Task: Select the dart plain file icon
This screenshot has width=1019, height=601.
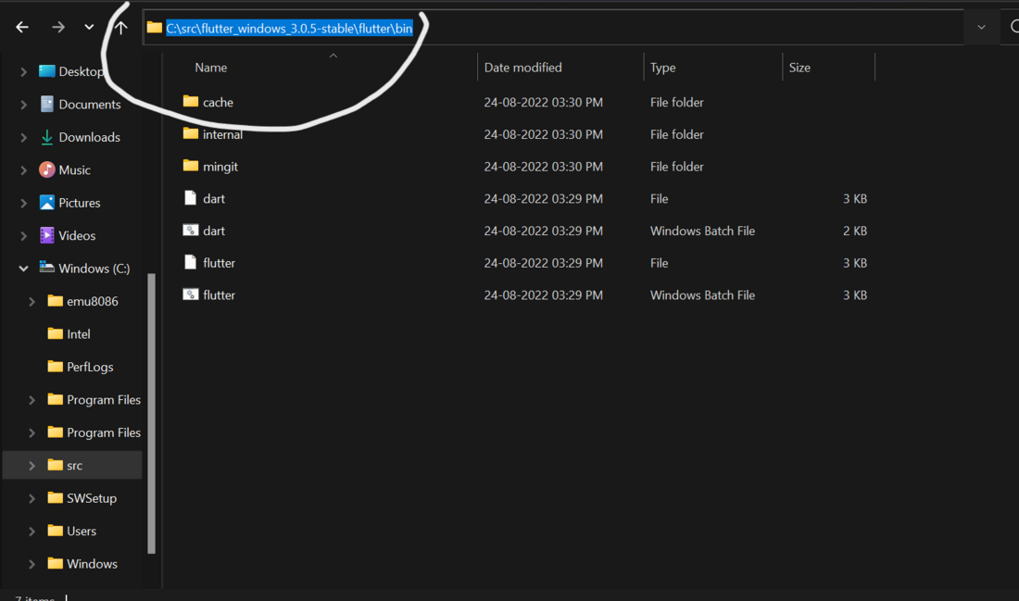Action: (191, 198)
